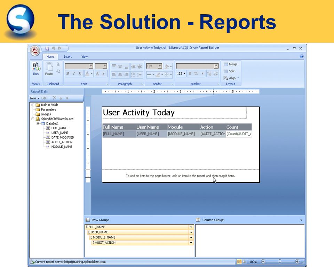The width and height of the screenshot is (334, 267).
Task: Collapse the DataSet1 node
Action: (x=38, y=123)
